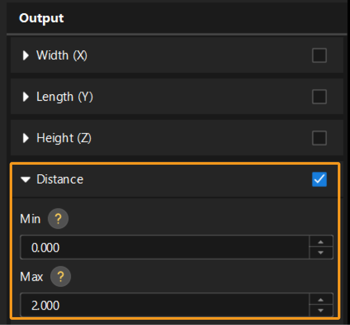Expand the Length (Y) section arrow
This screenshot has width=350, height=325.
coord(26,97)
